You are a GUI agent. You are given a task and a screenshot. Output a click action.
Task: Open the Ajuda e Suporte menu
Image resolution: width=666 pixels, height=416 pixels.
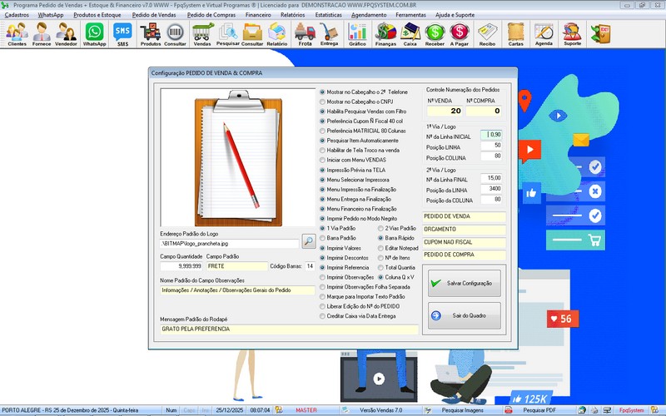click(455, 15)
